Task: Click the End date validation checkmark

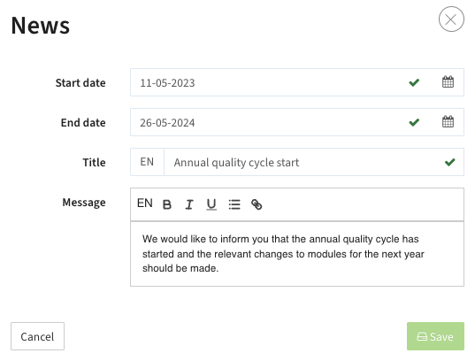Action: coord(414,122)
